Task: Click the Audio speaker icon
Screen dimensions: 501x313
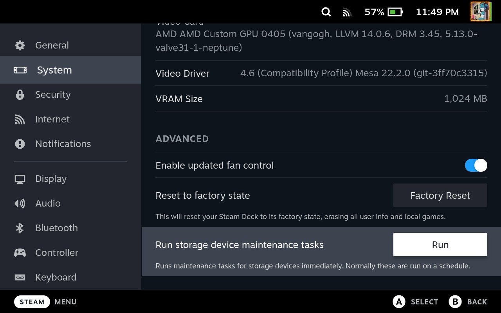Action: pos(20,203)
